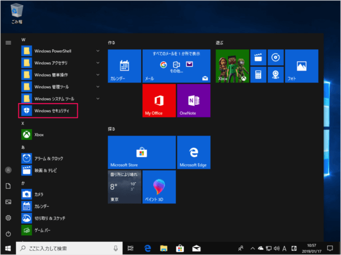
Task: Open Settings gear in the Start sidebar
Action: (8, 218)
